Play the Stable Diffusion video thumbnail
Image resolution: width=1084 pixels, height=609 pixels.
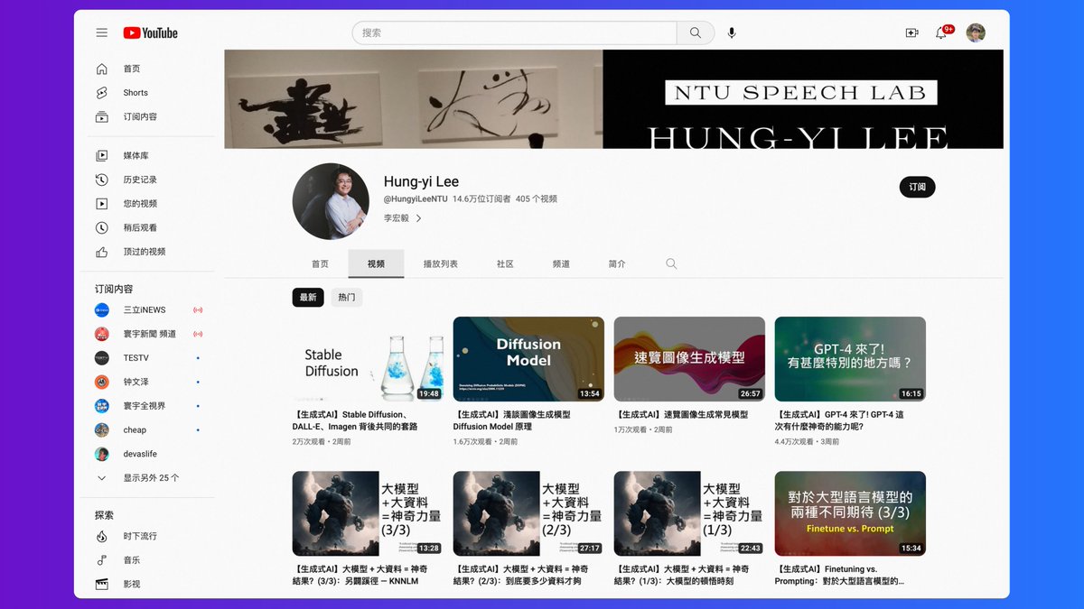(x=368, y=359)
